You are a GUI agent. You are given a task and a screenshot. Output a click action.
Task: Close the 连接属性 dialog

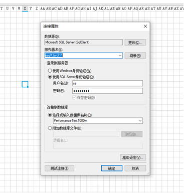pos(145,26)
